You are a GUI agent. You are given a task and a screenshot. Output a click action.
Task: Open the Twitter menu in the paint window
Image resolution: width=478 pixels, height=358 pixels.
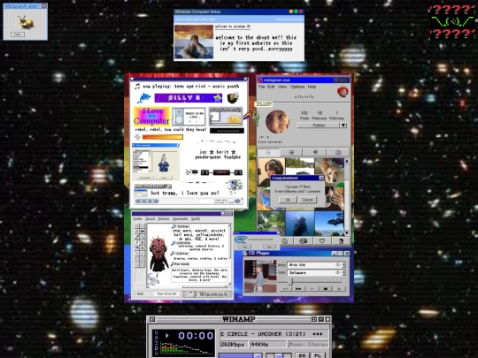(138, 219)
